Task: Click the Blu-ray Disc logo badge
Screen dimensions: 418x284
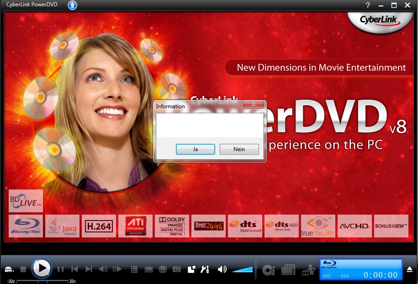Action: (x=26, y=226)
